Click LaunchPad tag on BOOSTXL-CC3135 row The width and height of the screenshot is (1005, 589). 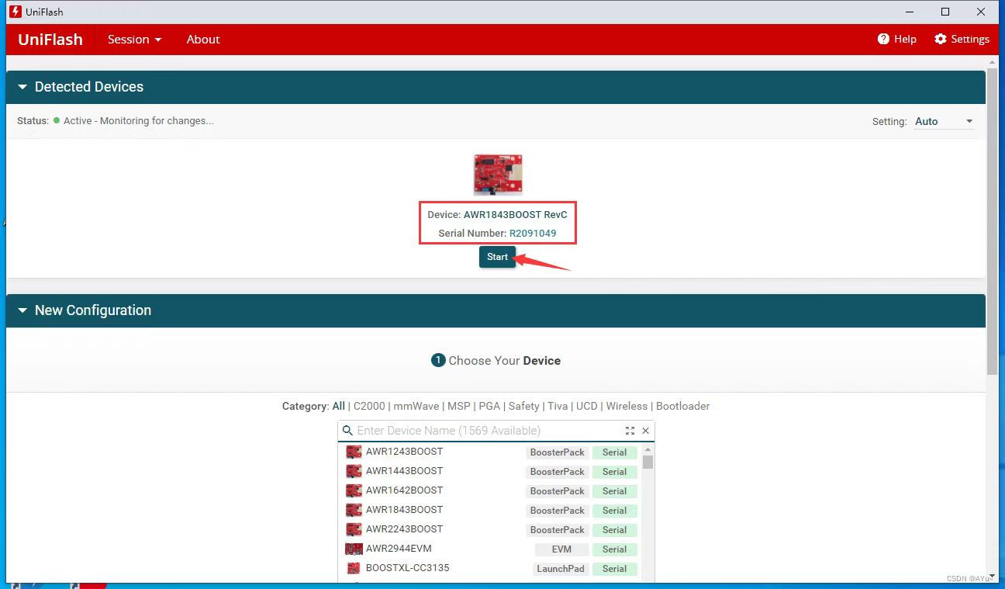point(561,569)
